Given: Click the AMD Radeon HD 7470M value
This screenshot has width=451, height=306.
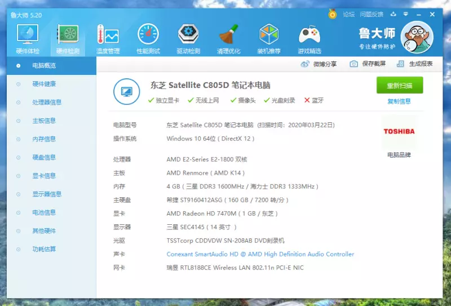Looking at the screenshot, I should [x=222, y=214].
